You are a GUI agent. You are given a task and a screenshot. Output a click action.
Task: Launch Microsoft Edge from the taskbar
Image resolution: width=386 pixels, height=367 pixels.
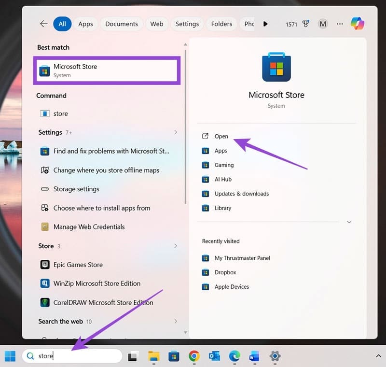click(234, 356)
